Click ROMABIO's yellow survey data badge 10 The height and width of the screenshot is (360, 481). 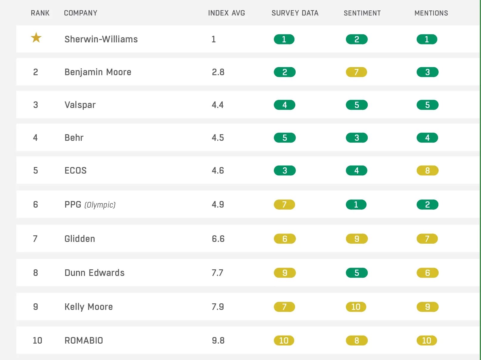click(x=284, y=341)
